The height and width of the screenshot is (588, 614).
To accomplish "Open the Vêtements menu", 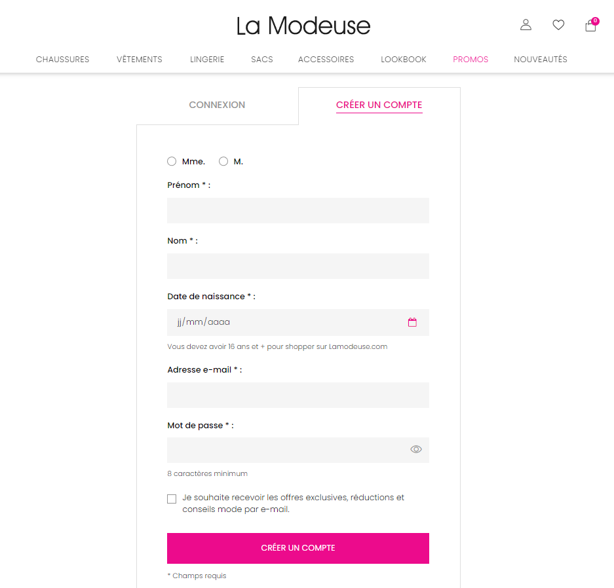I will [x=140, y=60].
